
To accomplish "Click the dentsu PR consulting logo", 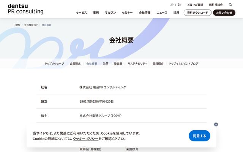I will [x=25, y=9].
